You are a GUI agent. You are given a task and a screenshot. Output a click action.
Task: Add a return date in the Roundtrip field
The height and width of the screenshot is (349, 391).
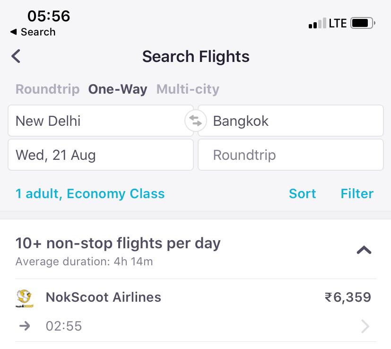coord(290,155)
